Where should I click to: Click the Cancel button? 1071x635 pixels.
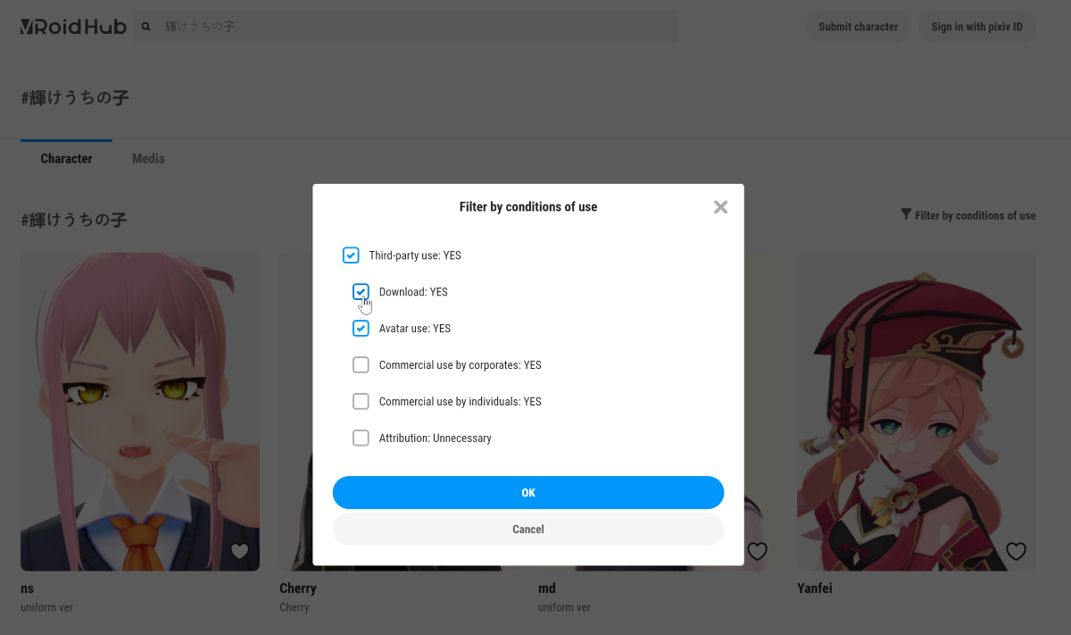(528, 529)
